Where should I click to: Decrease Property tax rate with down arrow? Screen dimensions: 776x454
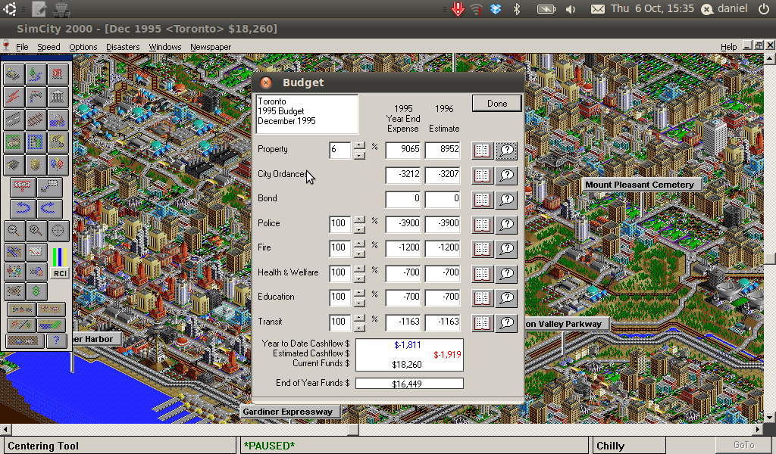tap(360, 155)
